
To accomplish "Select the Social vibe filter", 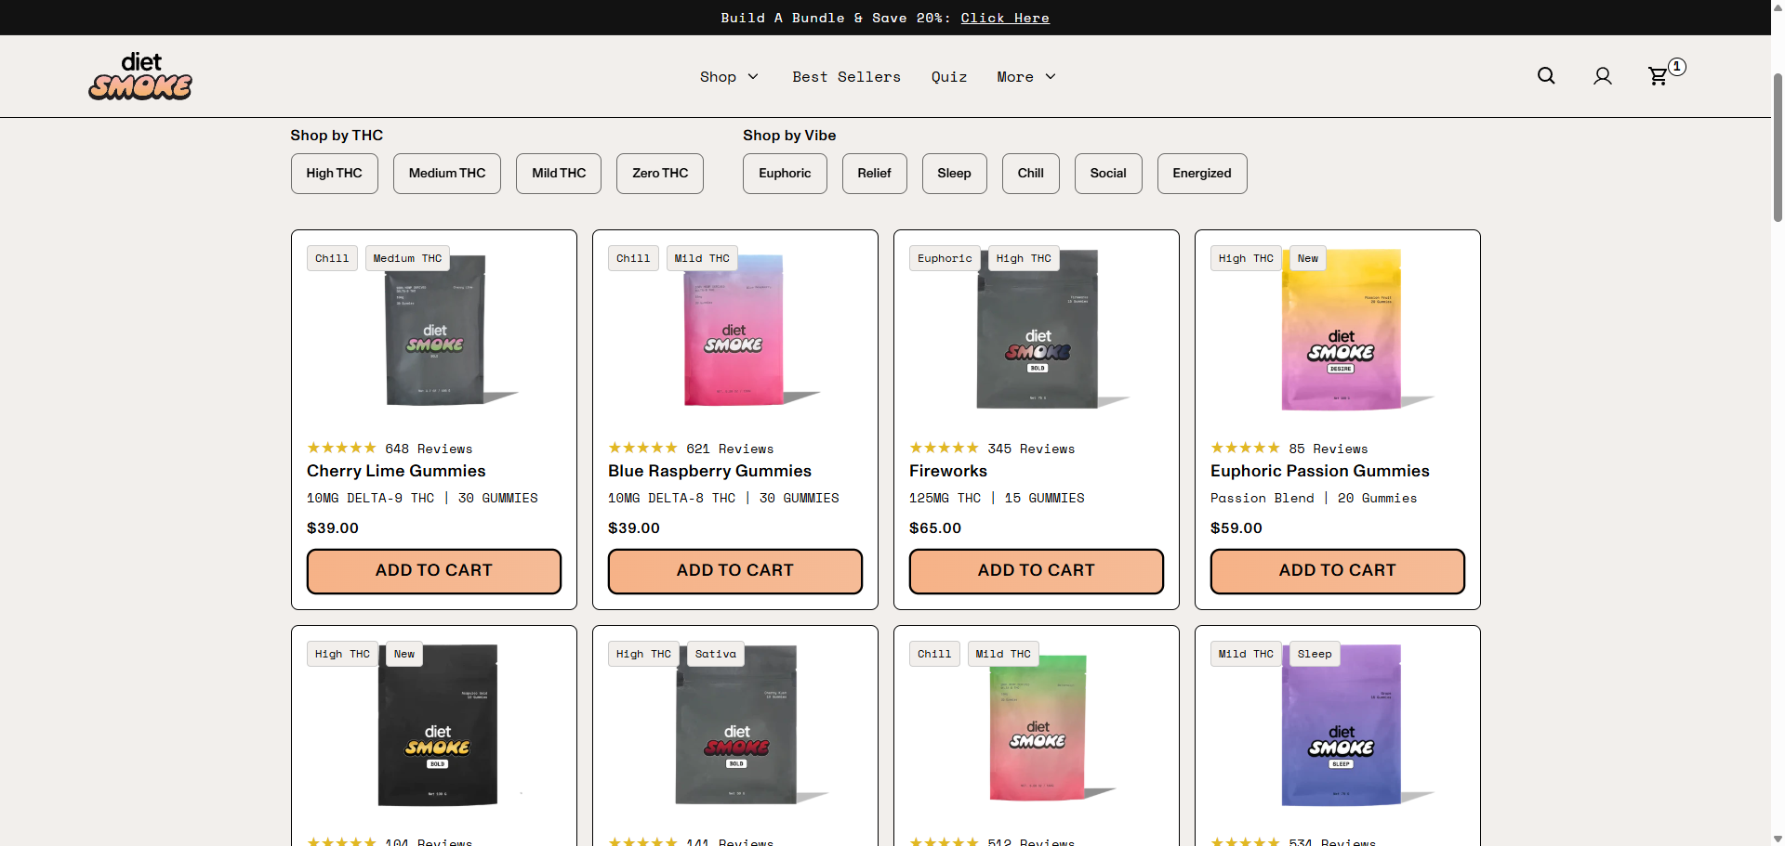I will tap(1108, 174).
